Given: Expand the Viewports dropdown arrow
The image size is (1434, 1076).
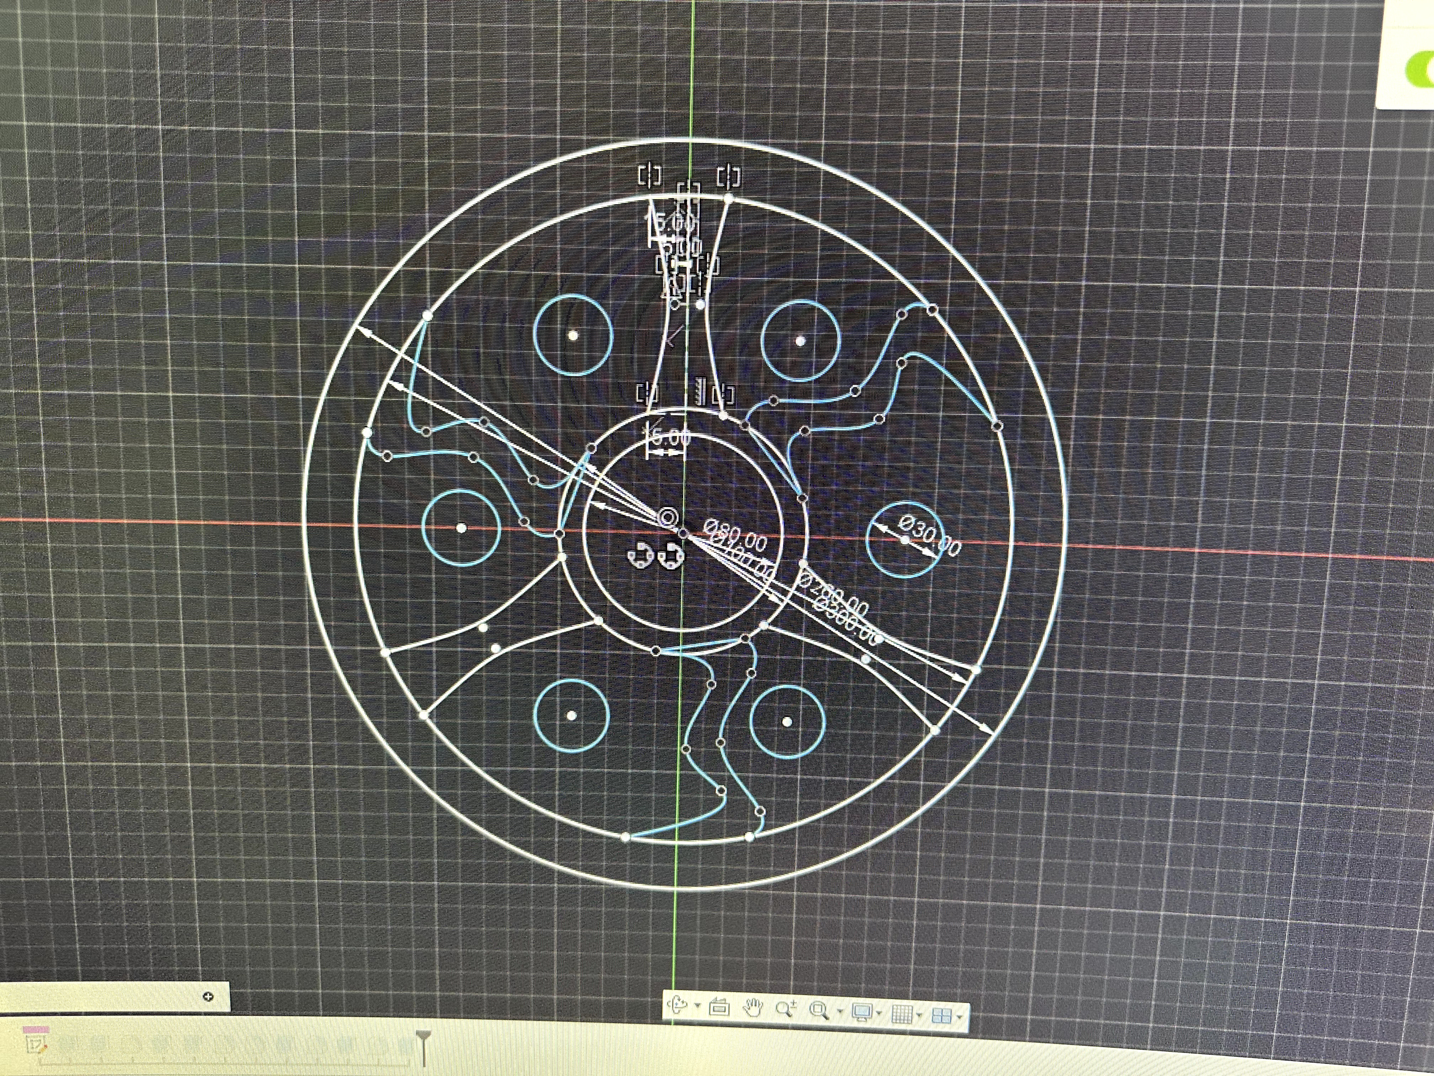Looking at the screenshot, I should tap(959, 1016).
